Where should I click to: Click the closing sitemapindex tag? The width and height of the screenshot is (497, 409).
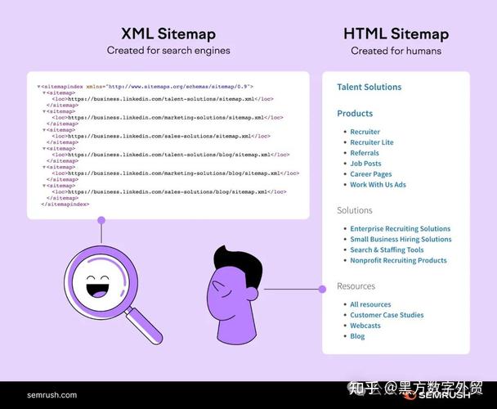pyautogui.click(x=65, y=204)
